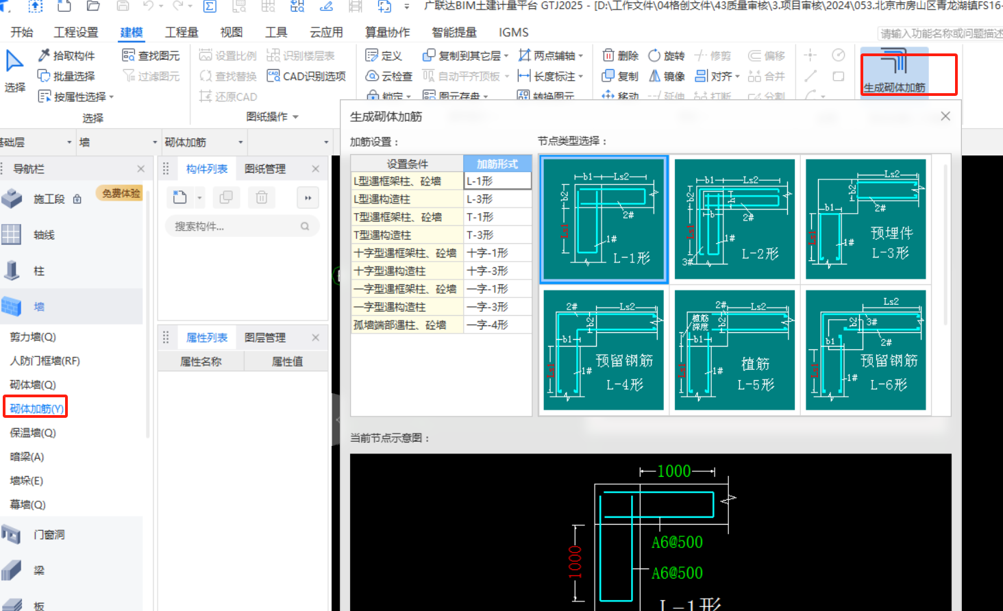This screenshot has height=611, width=1003.
Task: Open the 工程设置 ribbon tab
Action: click(x=76, y=32)
